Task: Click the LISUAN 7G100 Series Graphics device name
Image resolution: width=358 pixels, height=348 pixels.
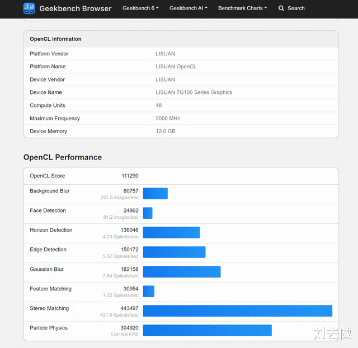Action: point(194,92)
